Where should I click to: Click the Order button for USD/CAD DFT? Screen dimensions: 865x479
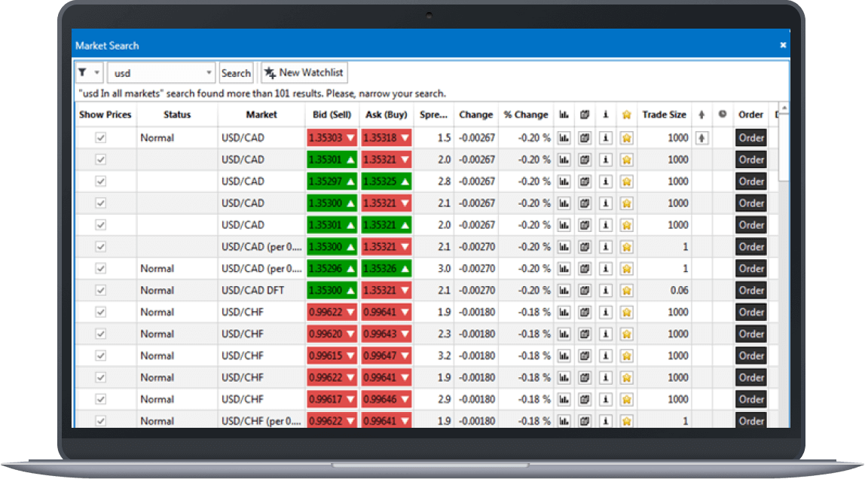[x=750, y=290]
